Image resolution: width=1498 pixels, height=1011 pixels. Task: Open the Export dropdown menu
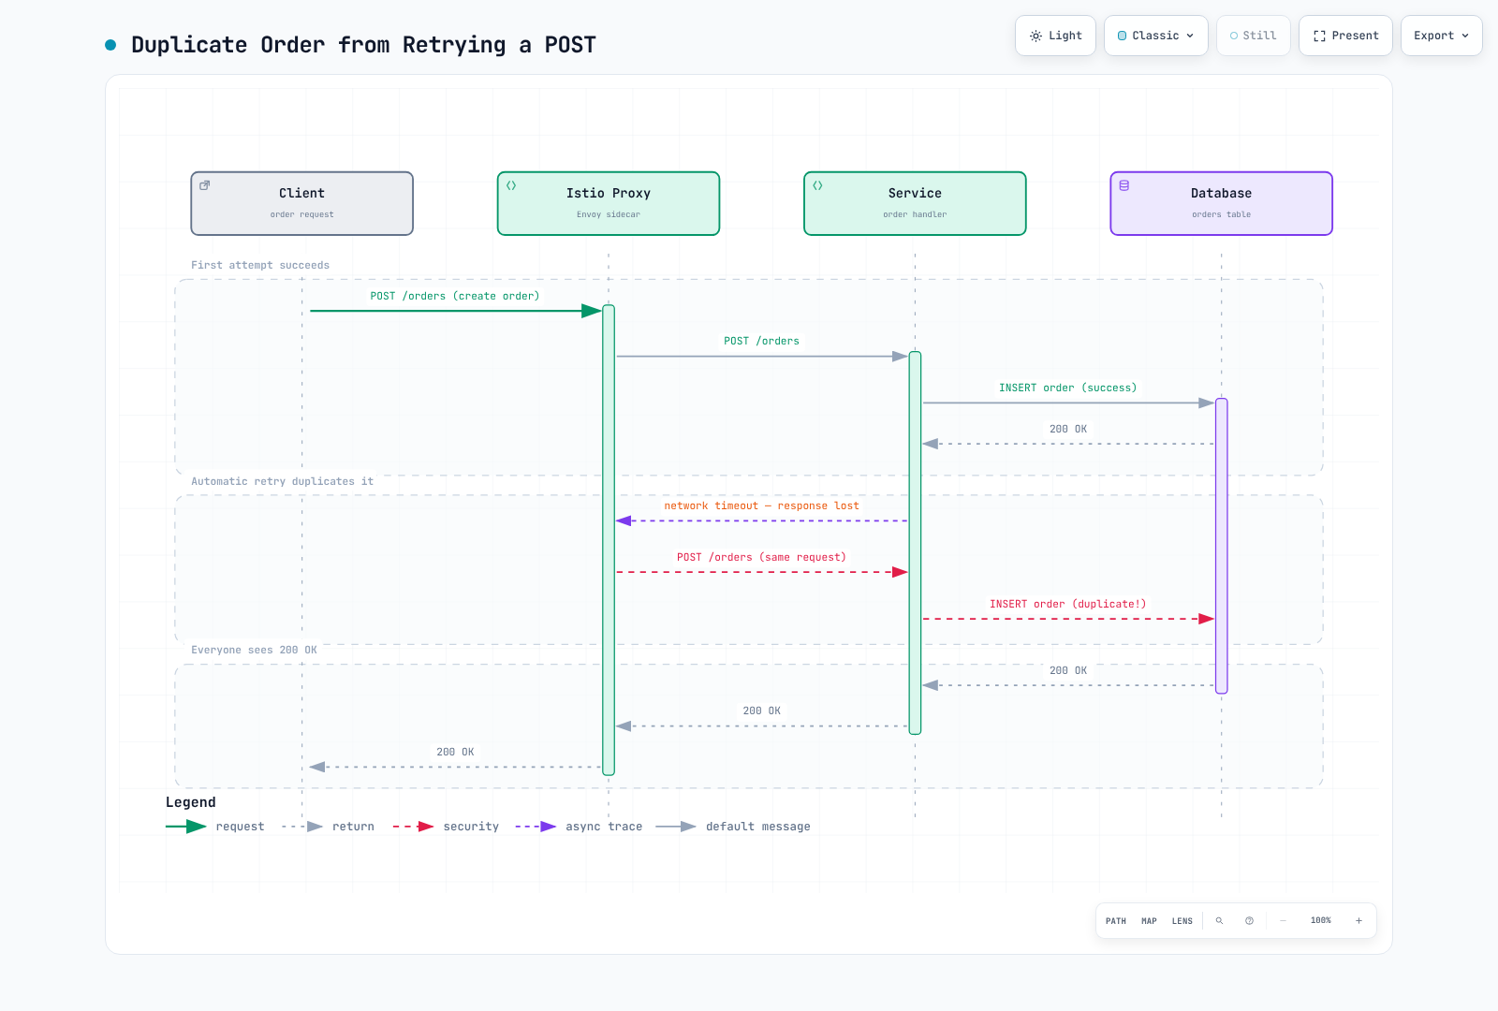point(1441,36)
